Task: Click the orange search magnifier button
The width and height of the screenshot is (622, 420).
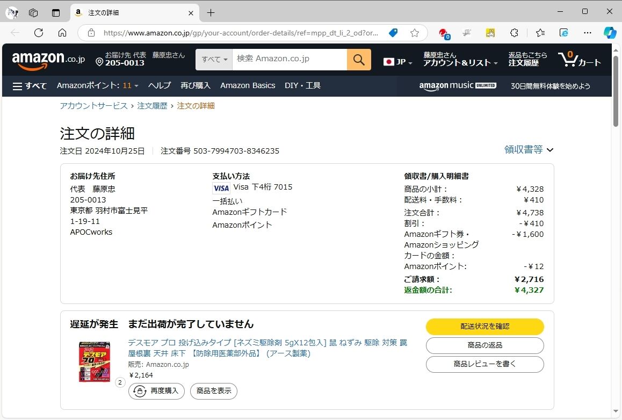Action: (359, 60)
